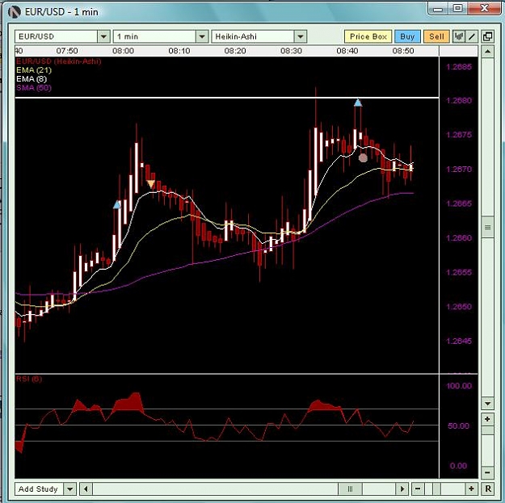This screenshot has width=505, height=503.
Task: Click the RSI (8) indicator label
Action: point(29,379)
